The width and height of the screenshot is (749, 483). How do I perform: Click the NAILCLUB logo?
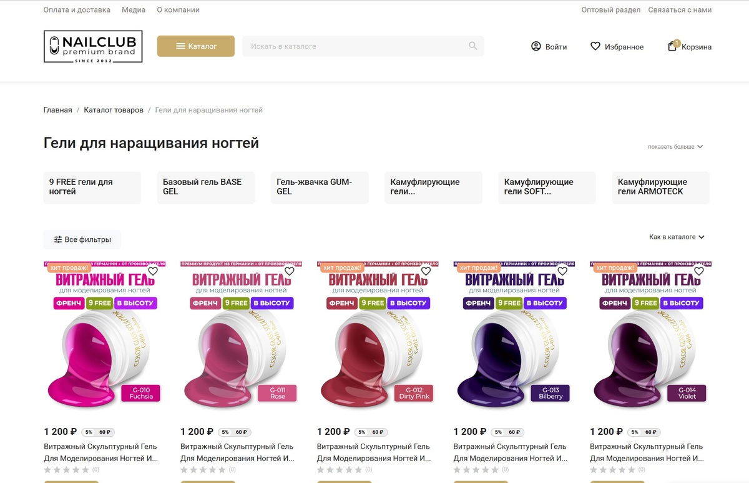[x=93, y=46]
